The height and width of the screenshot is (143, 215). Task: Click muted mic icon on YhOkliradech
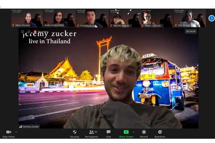78,26
